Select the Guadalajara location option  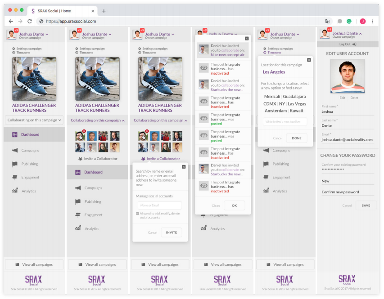(294, 97)
